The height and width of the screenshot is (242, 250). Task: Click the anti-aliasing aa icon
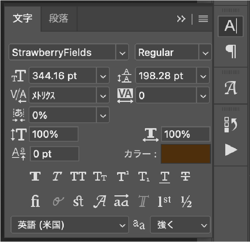pos(139,225)
